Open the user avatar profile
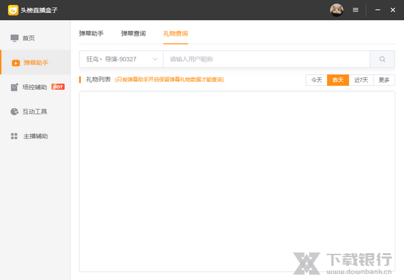The width and height of the screenshot is (404, 280). (x=336, y=10)
